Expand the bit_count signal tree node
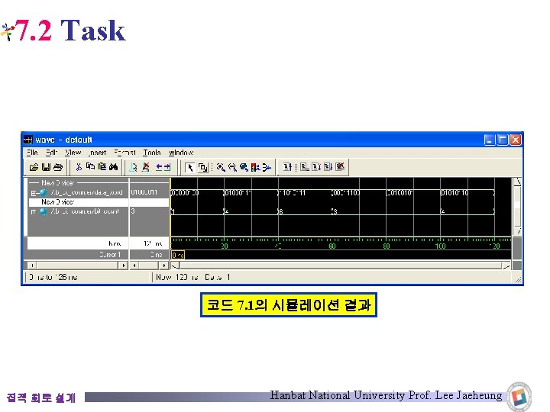 tap(34, 211)
